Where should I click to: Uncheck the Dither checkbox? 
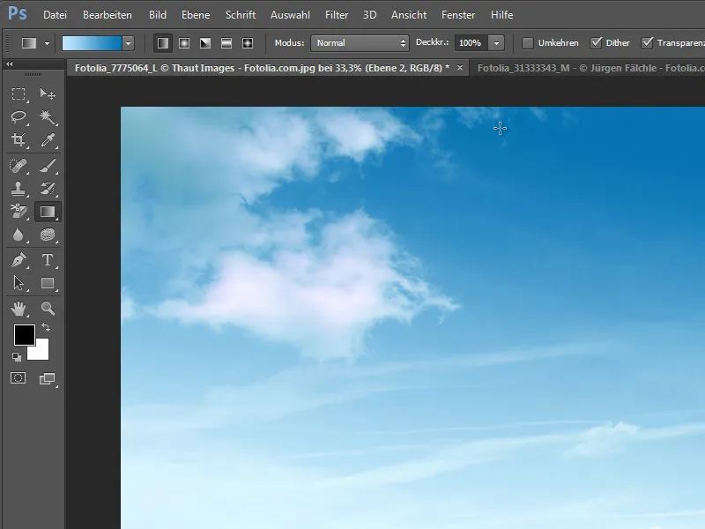click(596, 43)
